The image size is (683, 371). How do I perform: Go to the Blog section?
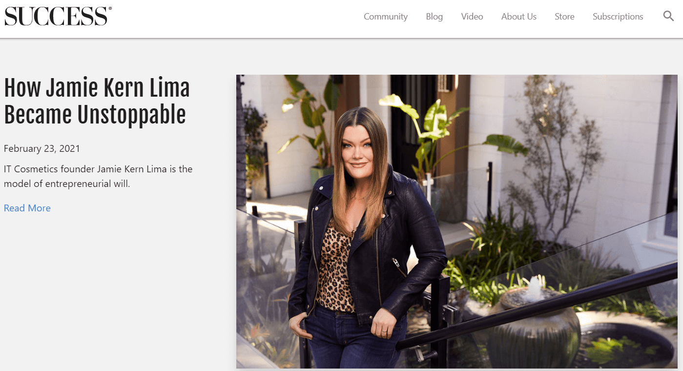click(x=435, y=17)
